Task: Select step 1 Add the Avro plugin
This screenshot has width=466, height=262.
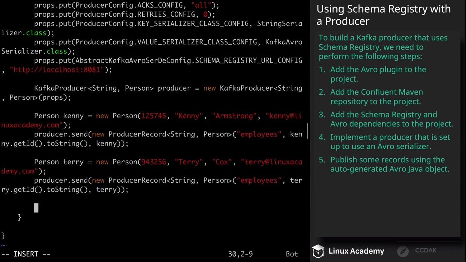Action: tap(378, 74)
